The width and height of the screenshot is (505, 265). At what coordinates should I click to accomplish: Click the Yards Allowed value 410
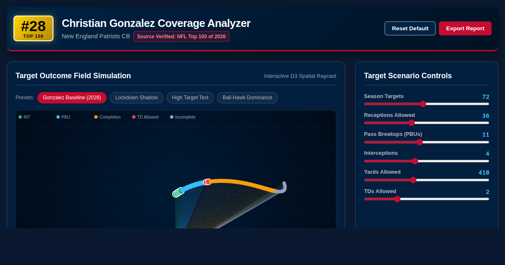(x=484, y=172)
